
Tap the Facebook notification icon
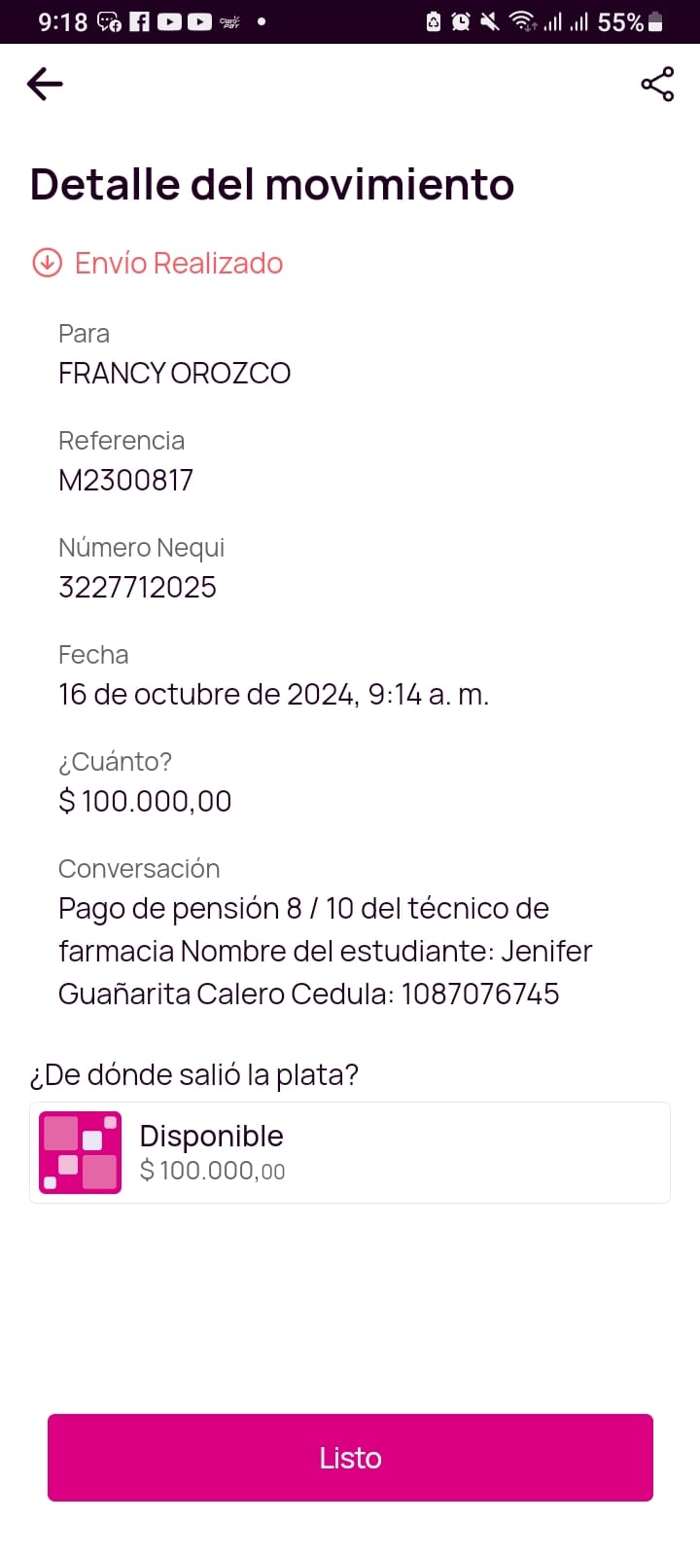click(139, 21)
